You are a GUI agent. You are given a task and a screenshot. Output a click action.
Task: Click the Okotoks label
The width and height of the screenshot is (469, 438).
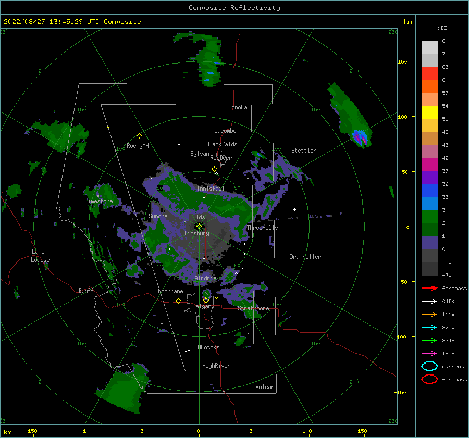[x=208, y=347]
